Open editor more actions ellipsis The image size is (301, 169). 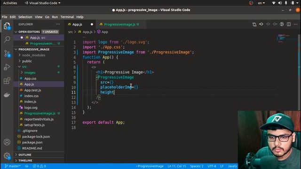tap(296, 24)
